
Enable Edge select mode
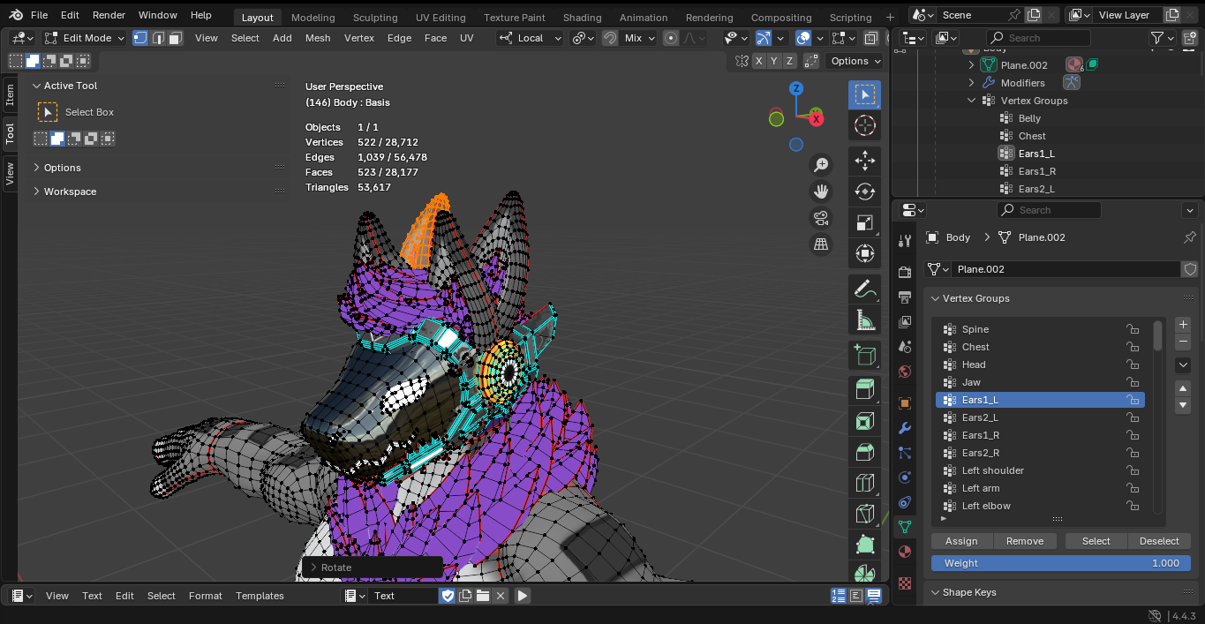[x=158, y=38]
